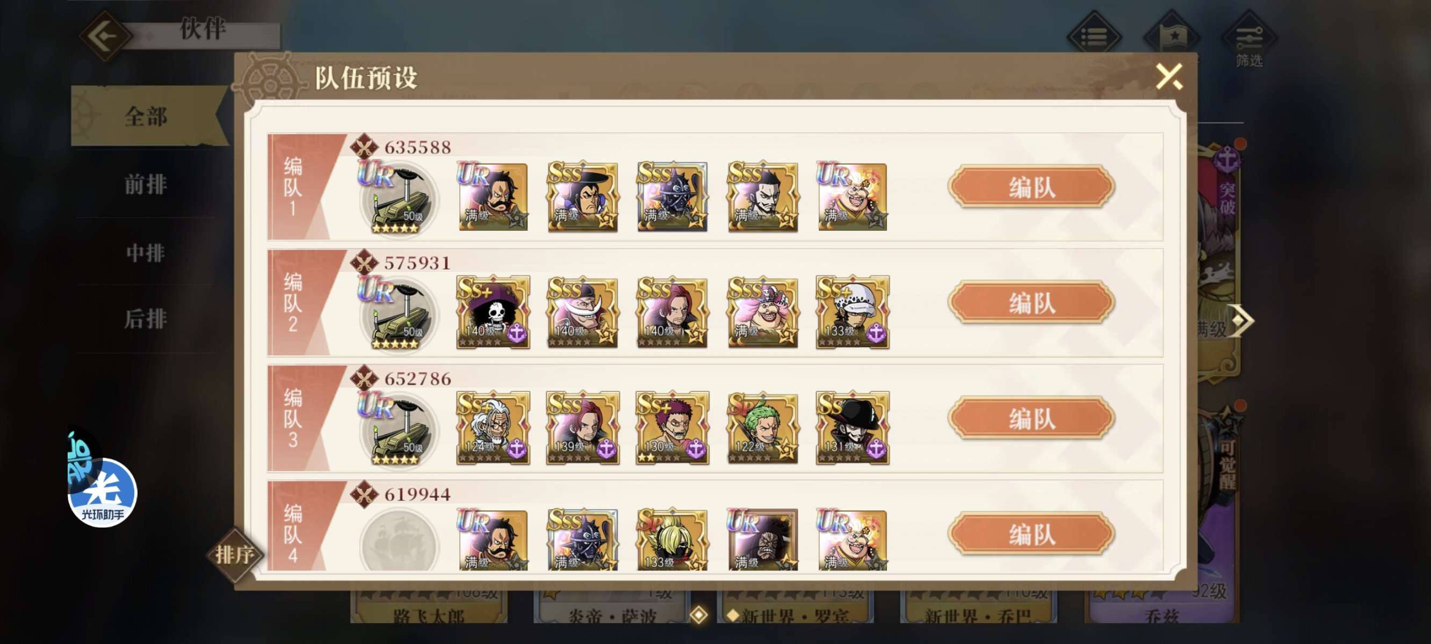Switch to the 后排 tab

(146, 319)
